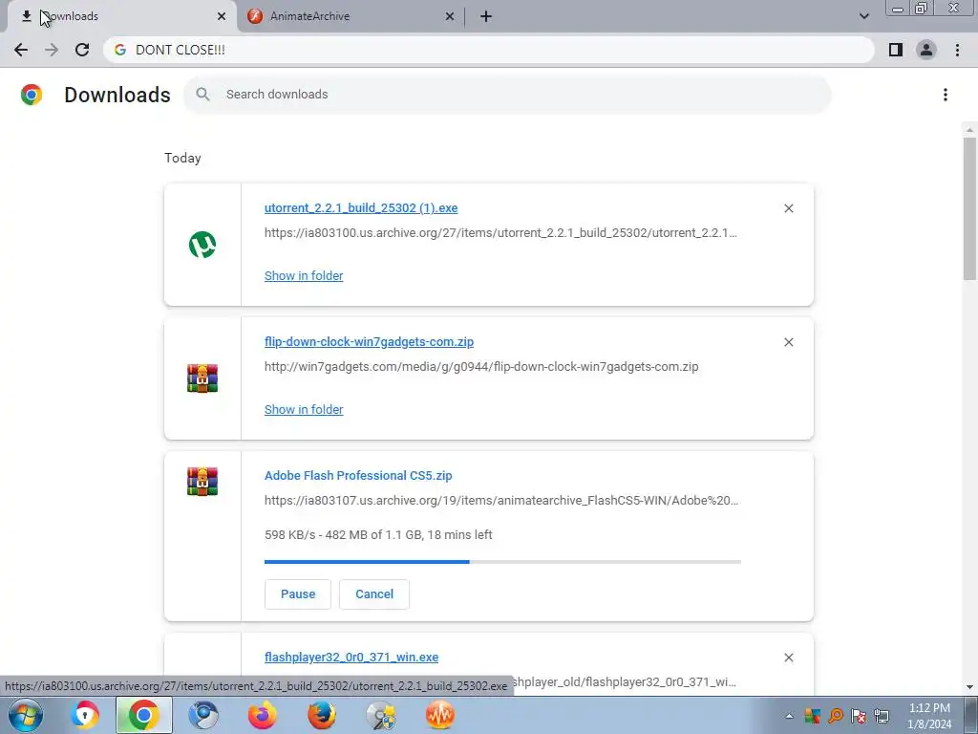Remove utorrent download from the list
The image size is (978, 734).
[x=788, y=208]
